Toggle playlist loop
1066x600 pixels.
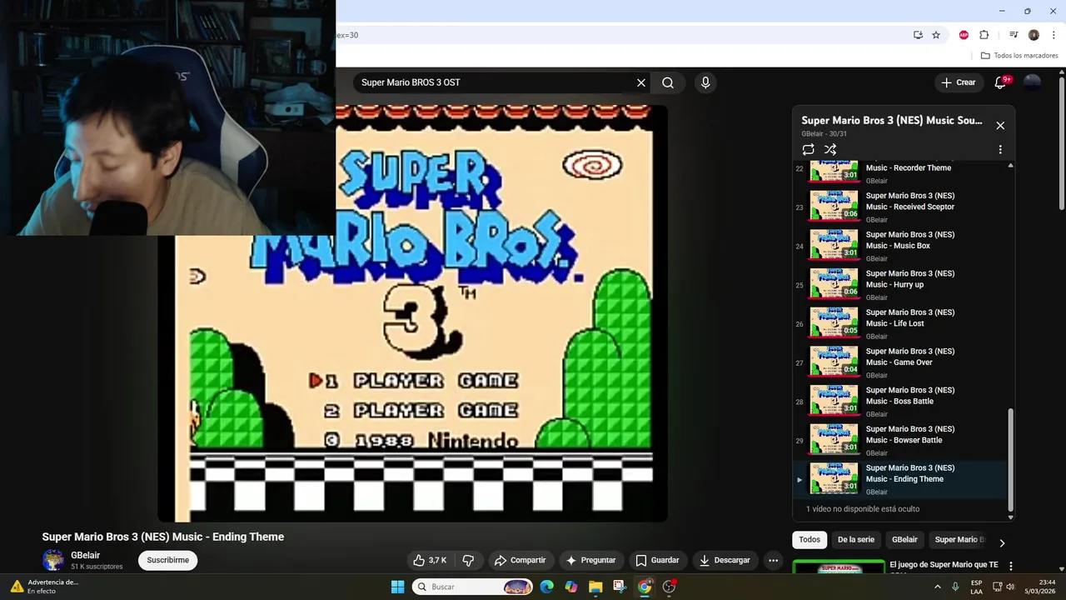tap(808, 149)
